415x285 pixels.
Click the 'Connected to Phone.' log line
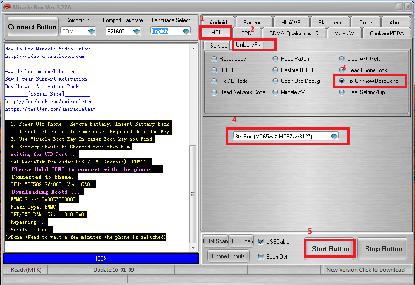41,177
